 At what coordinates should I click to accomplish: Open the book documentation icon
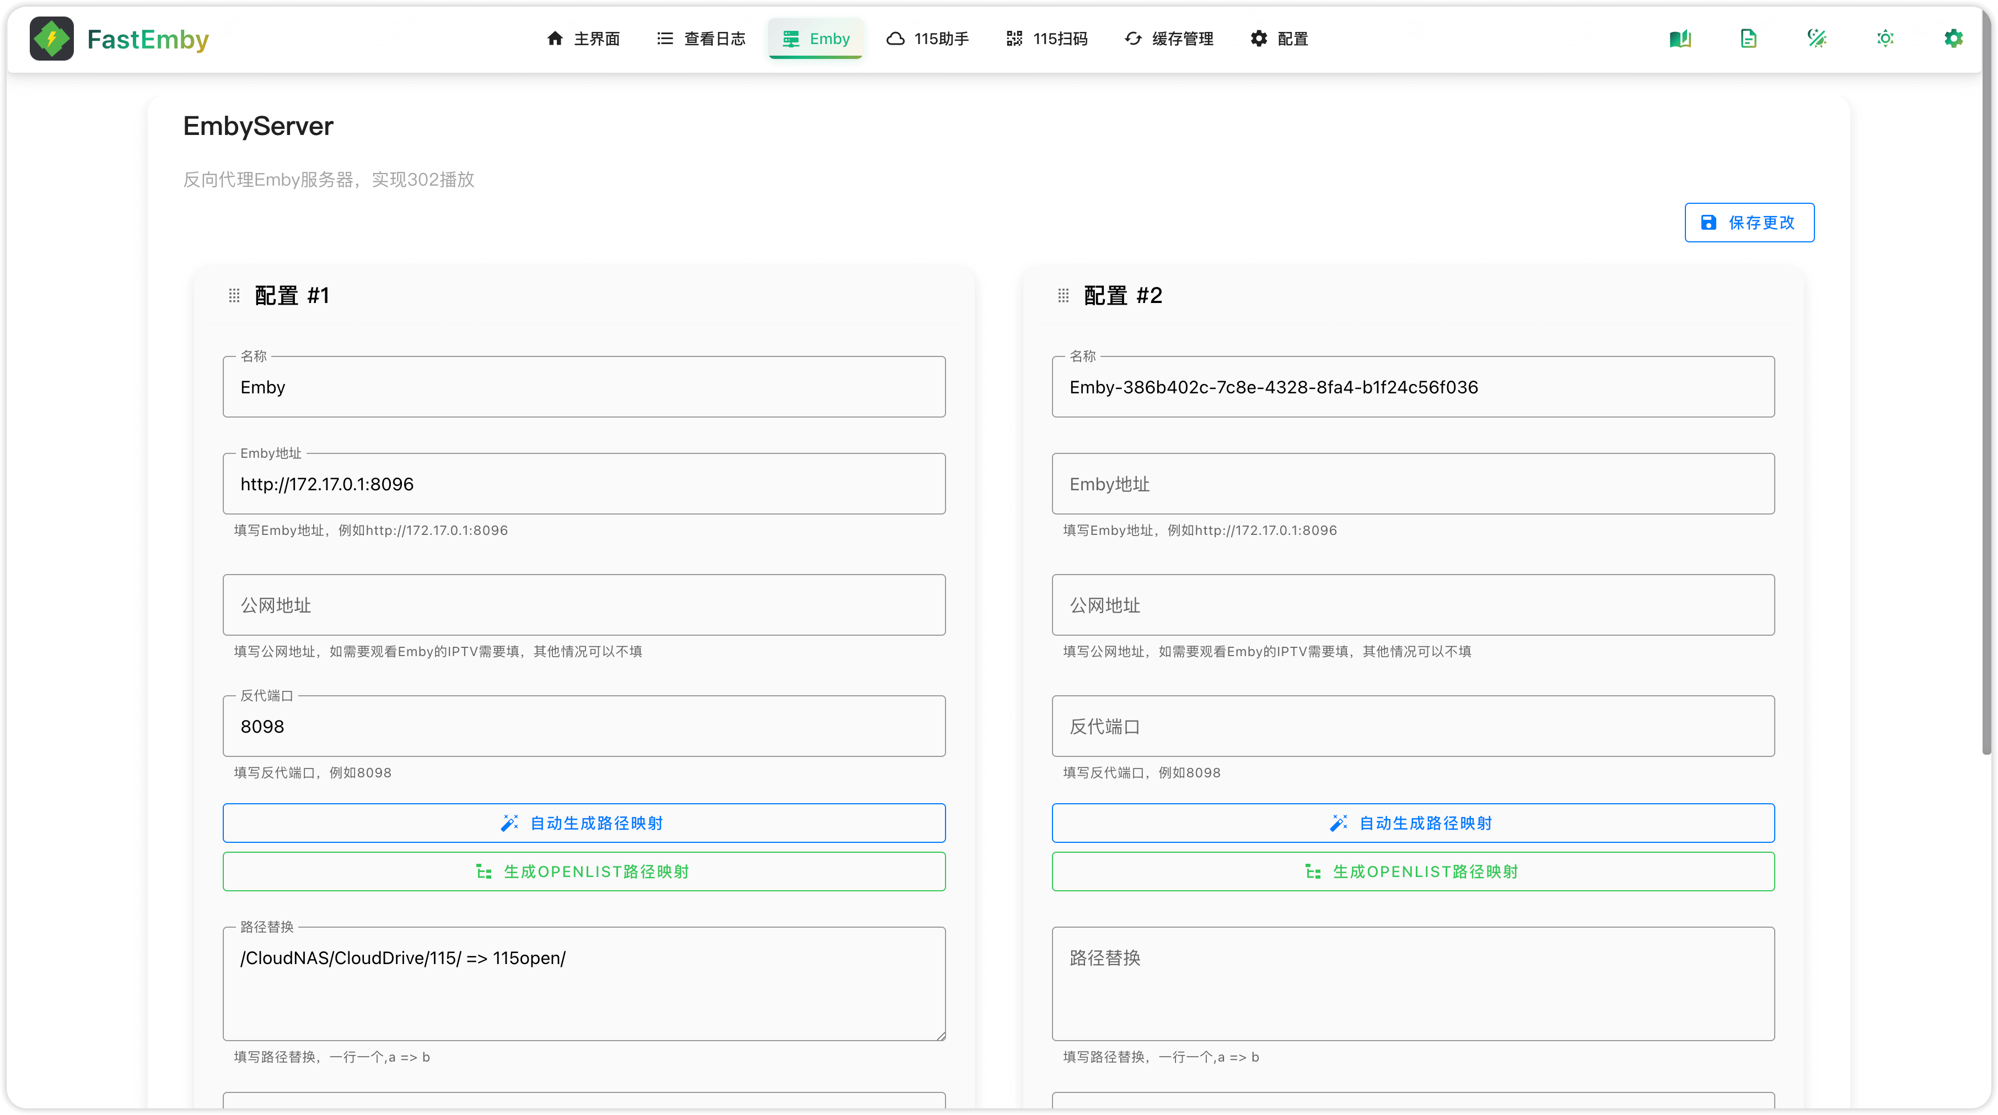click(1680, 39)
